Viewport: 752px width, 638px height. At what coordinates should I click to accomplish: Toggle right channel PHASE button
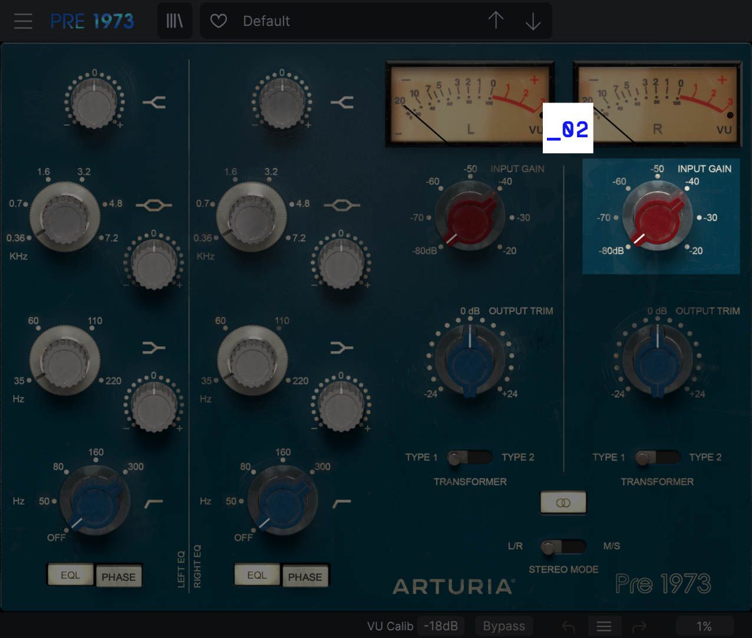pyautogui.click(x=305, y=577)
